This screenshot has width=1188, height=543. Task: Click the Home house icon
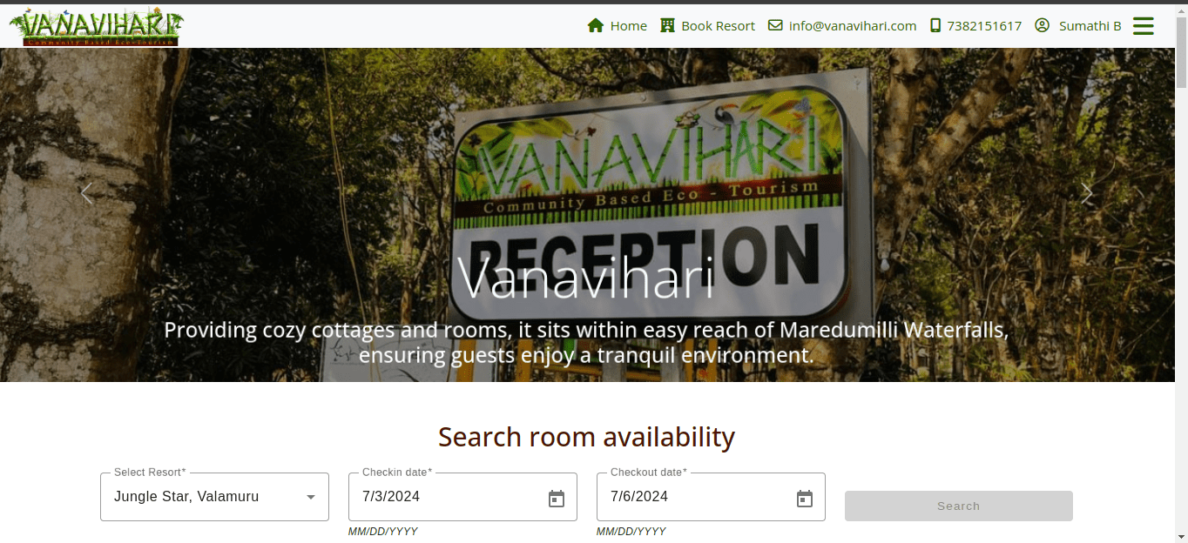pos(596,25)
